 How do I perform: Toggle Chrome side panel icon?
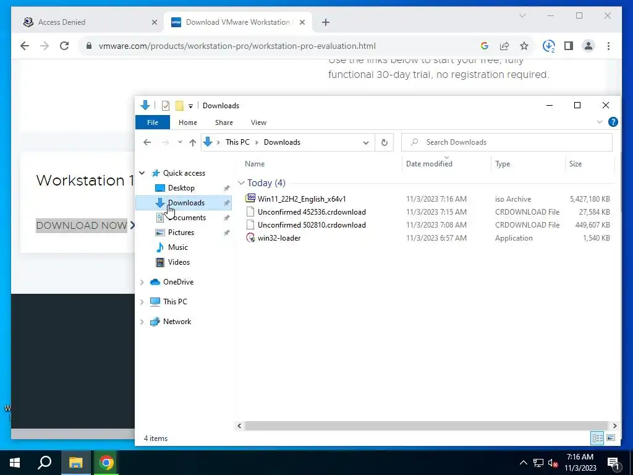[569, 46]
